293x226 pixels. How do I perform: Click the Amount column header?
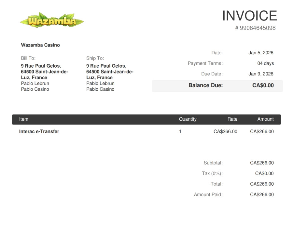pos(265,119)
